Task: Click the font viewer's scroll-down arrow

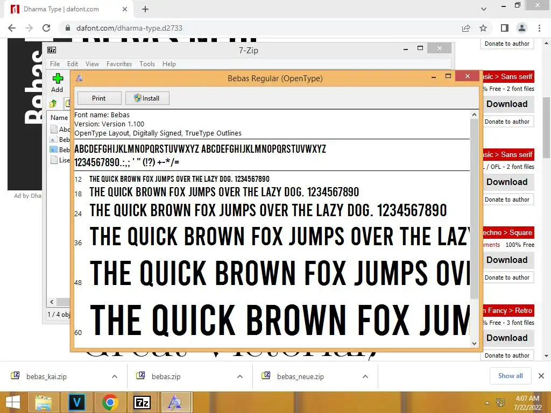Action: coord(474,344)
